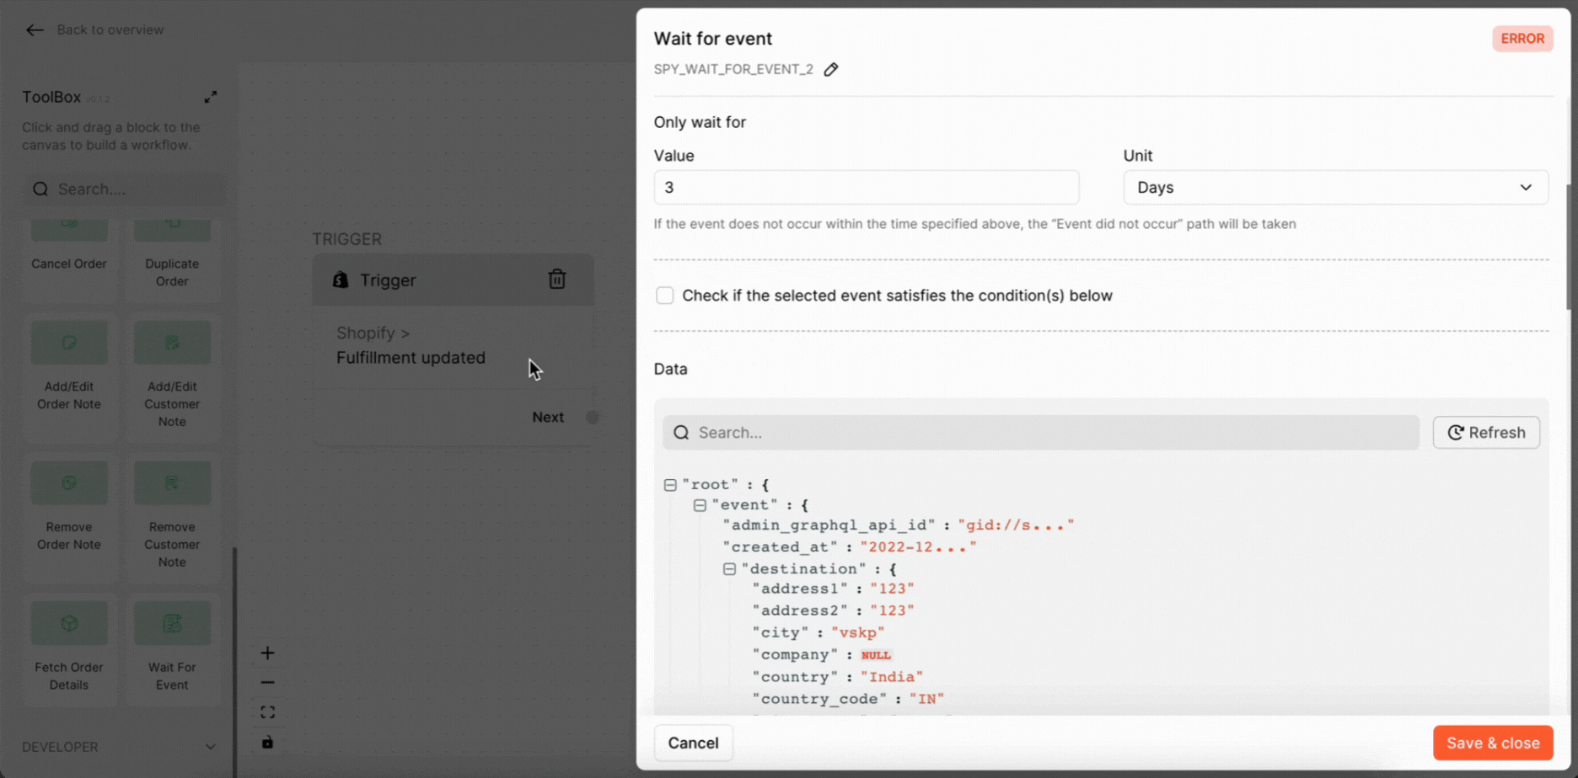Click the Value input field containing 3

tap(866, 188)
